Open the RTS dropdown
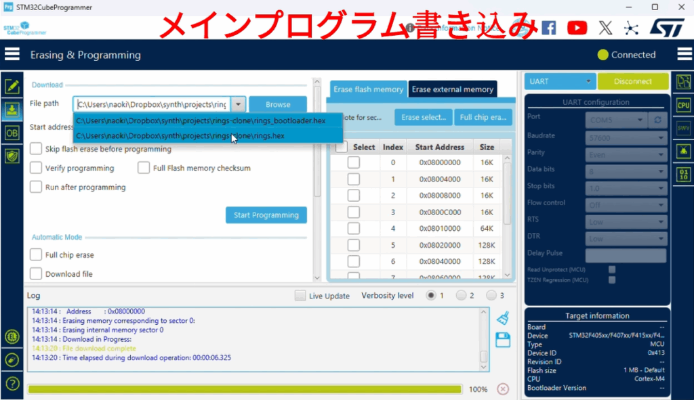The image size is (694, 400). (x=626, y=222)
